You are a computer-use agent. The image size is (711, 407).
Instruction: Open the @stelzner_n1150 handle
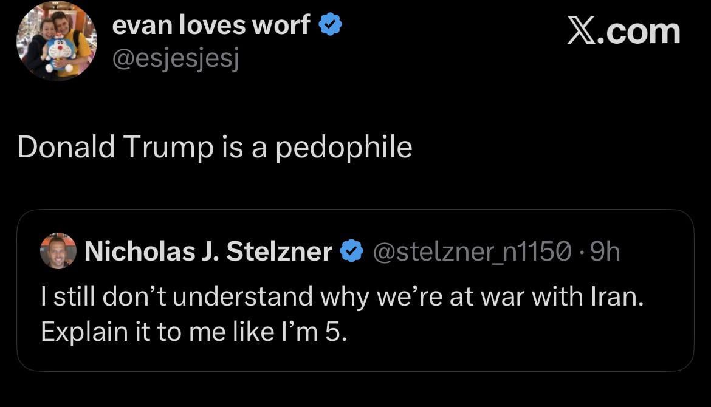472,251
